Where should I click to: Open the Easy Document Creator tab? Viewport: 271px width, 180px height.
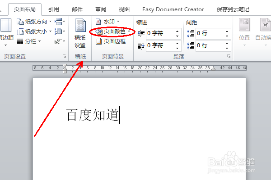(173, 9)
